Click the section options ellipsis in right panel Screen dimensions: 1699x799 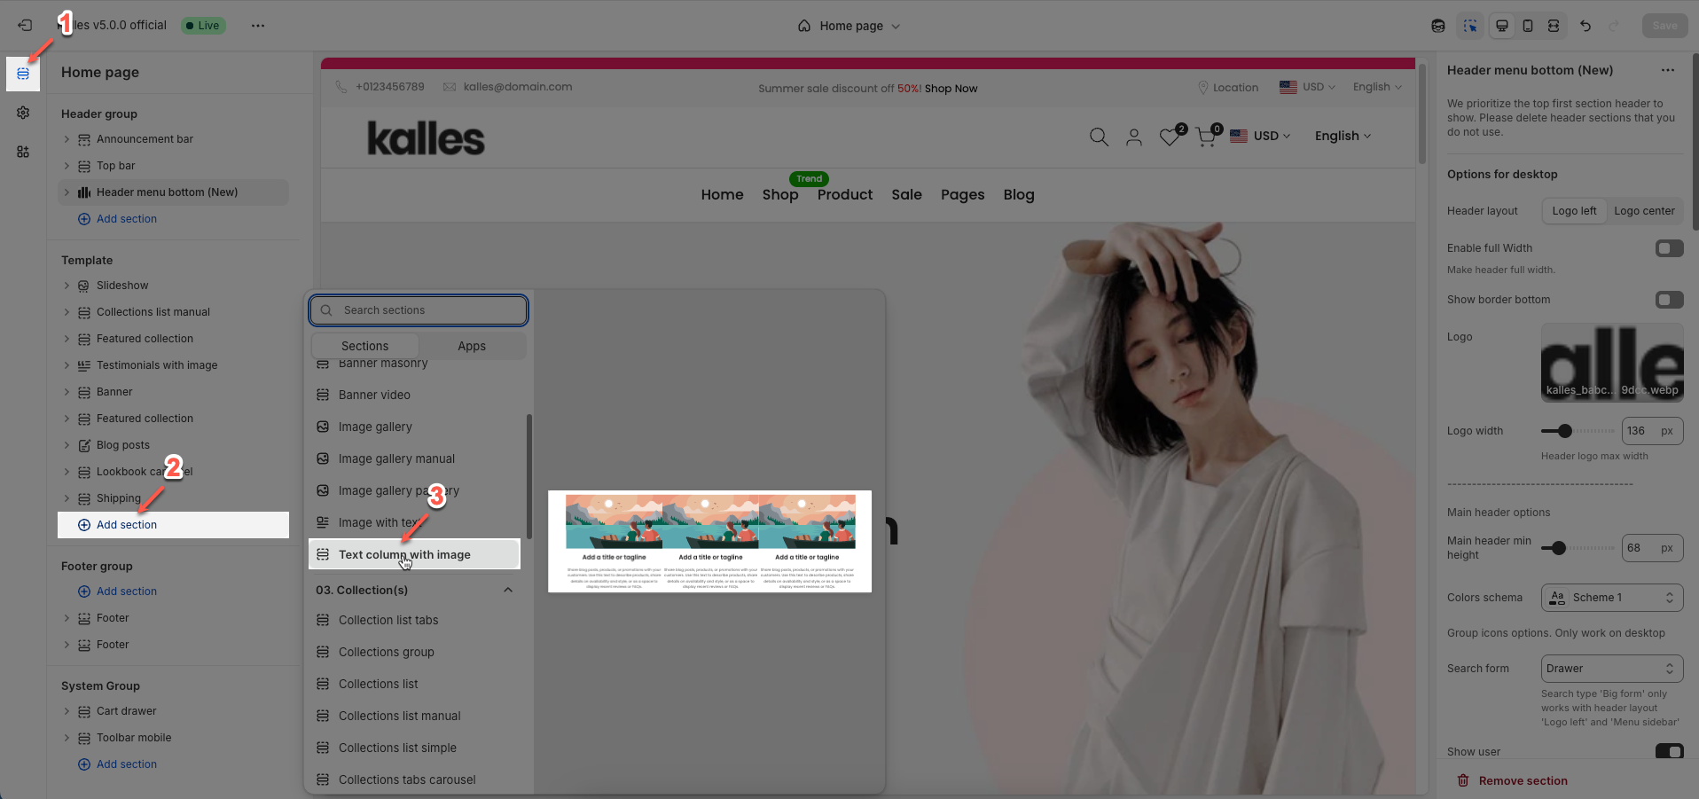1668,70
